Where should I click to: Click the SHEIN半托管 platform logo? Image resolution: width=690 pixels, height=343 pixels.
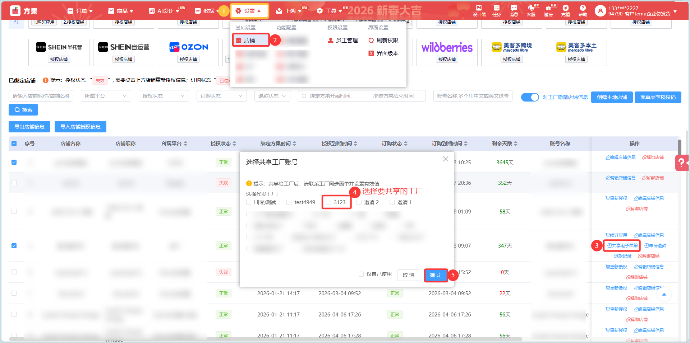tap(59, 47)
